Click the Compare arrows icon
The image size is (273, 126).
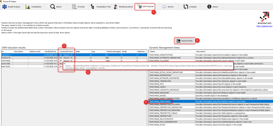coord(185,7)
